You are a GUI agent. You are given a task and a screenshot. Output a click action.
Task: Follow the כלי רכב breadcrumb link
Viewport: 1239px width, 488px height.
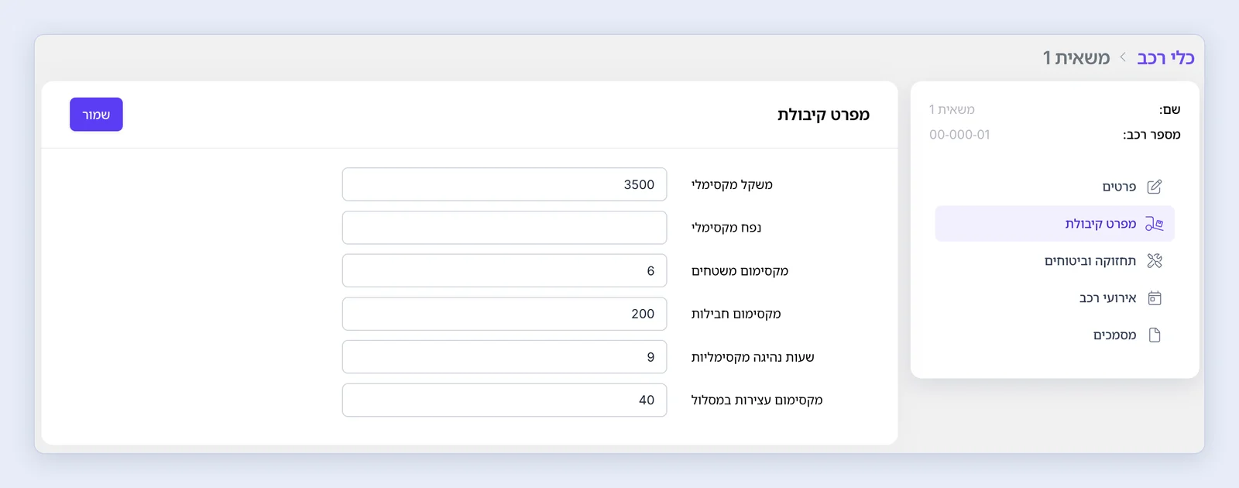tap(1165, 58)
